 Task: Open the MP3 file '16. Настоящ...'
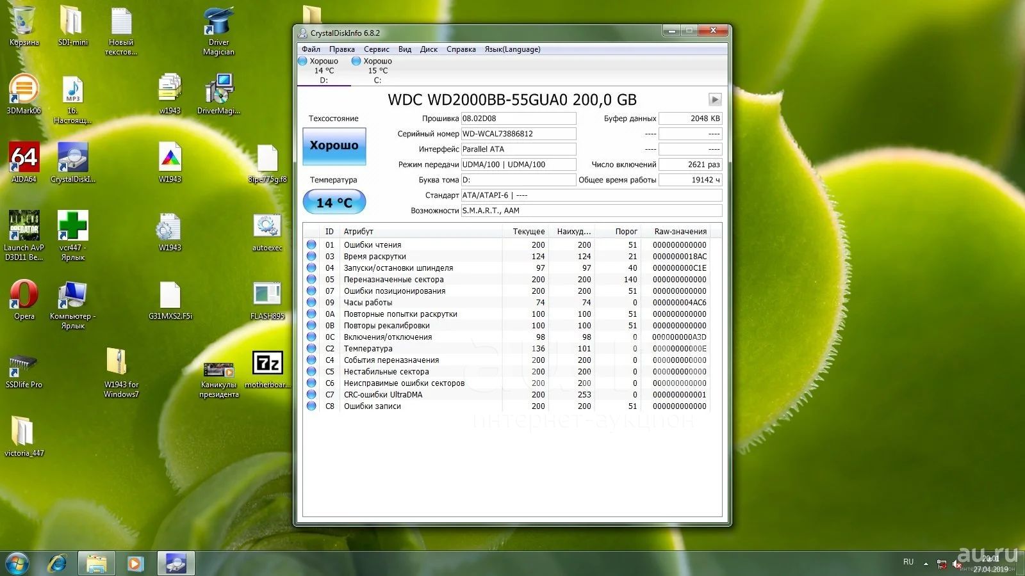[72, 100]
